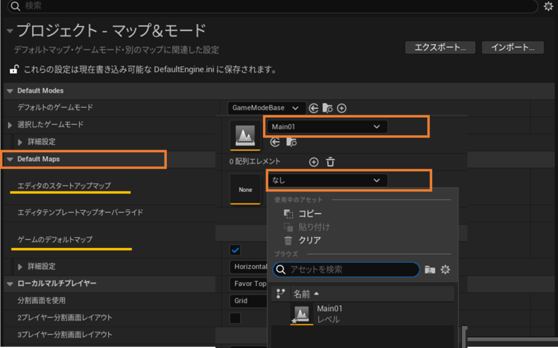Open the Main01 map dropdown

click(x=327, y=127)
